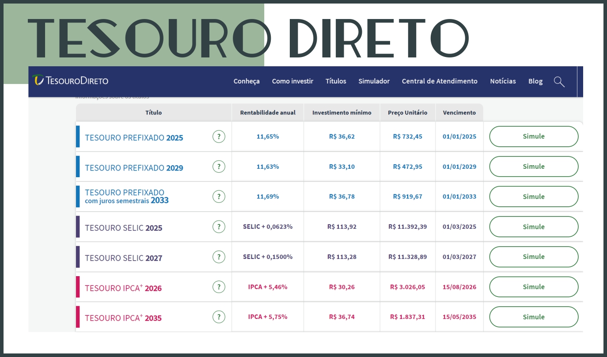
Task: Open the Notícias section
Action: click(503, 81)
